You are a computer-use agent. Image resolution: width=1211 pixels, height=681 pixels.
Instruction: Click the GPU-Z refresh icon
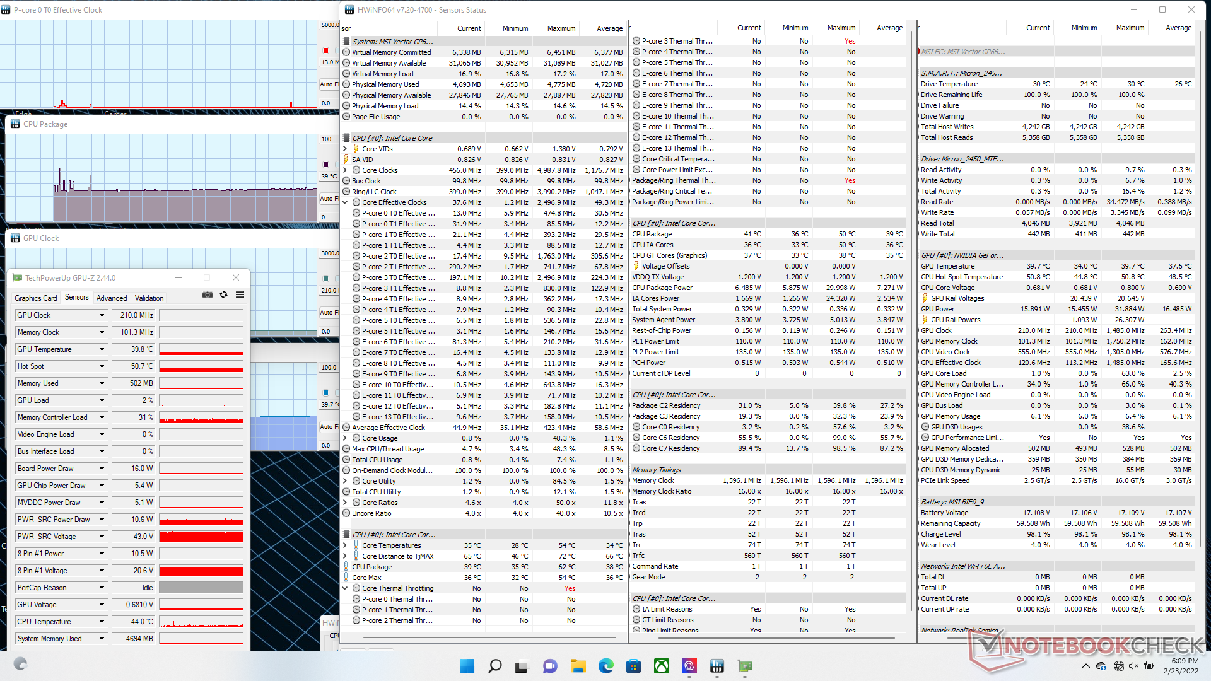pos(223,295)
